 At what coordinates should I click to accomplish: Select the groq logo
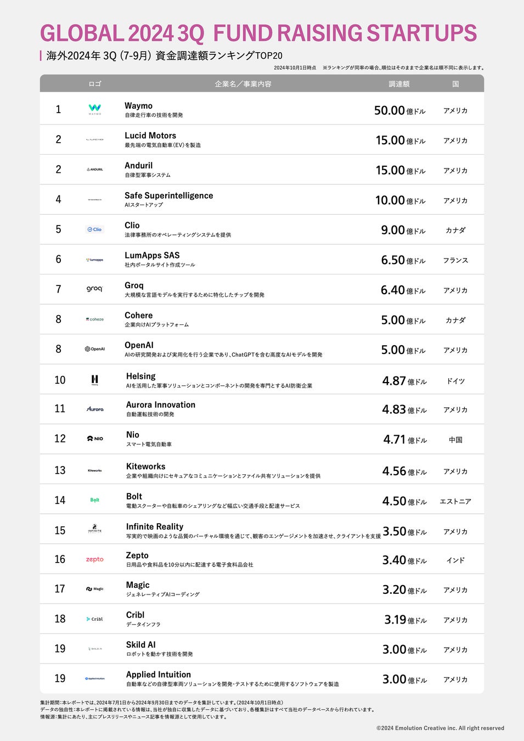tap(94, 289)
